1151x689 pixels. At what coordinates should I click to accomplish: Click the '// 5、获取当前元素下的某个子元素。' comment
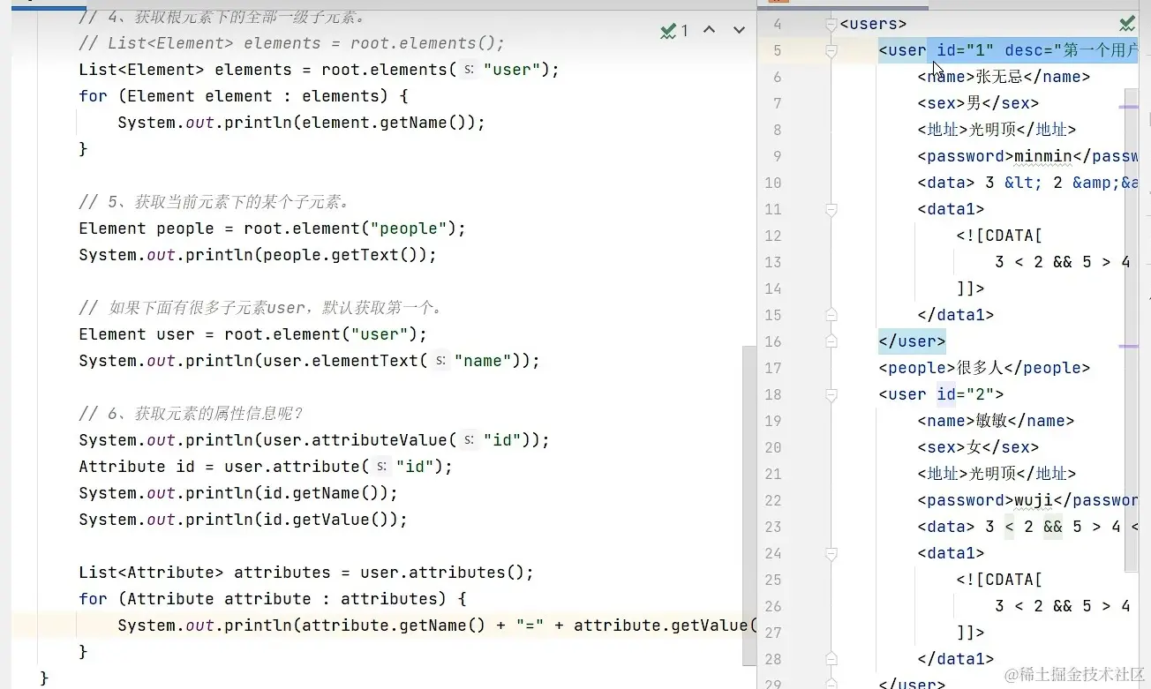pos(214,202)
